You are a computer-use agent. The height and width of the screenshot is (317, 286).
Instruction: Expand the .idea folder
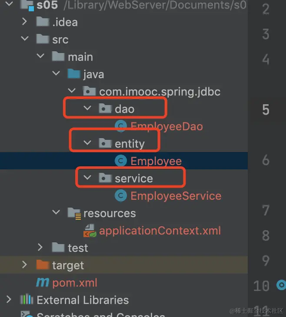click(x=25, y=22)
